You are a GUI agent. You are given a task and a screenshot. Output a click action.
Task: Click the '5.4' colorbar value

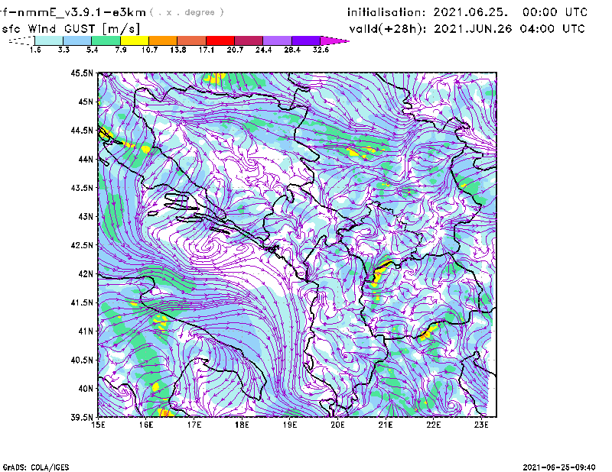pos(92,50)
